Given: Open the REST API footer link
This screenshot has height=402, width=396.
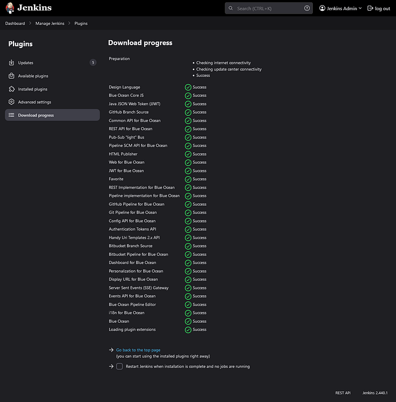Looking at the screenshot, I should pyautogui.click(x=343, y=393).
